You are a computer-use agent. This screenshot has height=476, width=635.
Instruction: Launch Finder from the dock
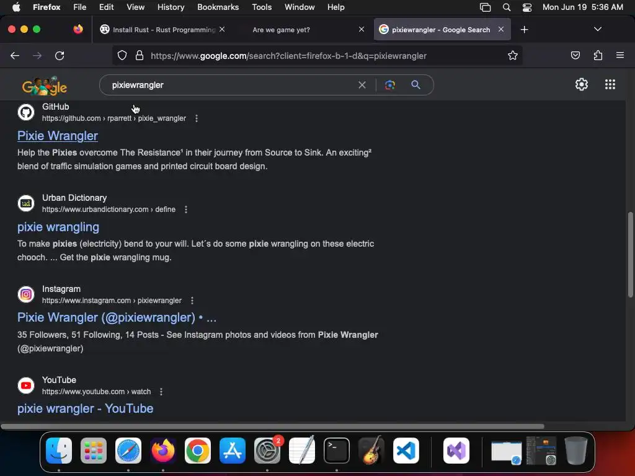[x=59, y=451]
